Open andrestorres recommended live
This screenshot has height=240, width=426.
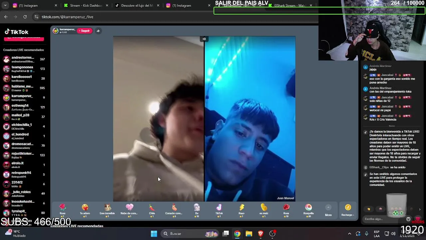tap(24, 59)
